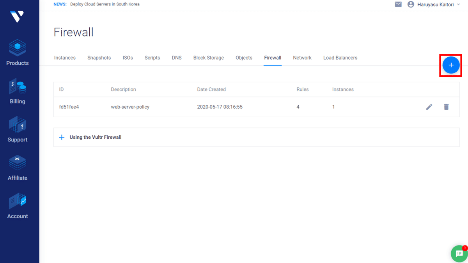Add a new firewall group with the plus button
Image resolution: width=468 pixels, height=263 pixels.
(x=451, y=65)
